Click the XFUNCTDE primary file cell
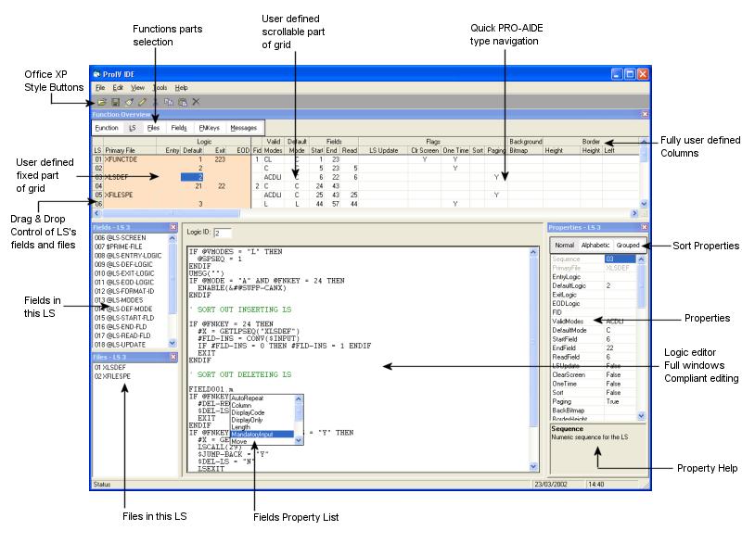This screenshot has height=556, width=742. click(130, 159)
